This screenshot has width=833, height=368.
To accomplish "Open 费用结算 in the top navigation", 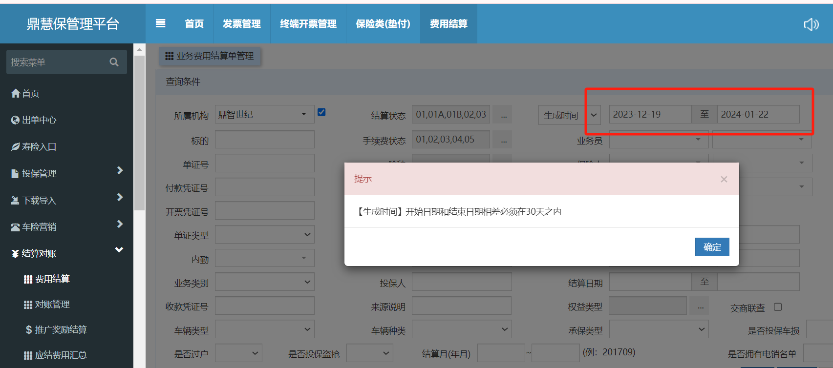I will (449, 24).
